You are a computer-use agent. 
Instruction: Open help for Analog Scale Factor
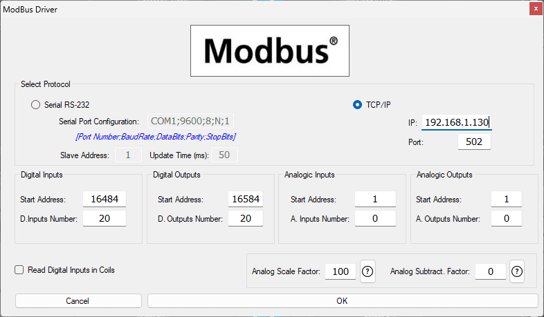[368, 271]
